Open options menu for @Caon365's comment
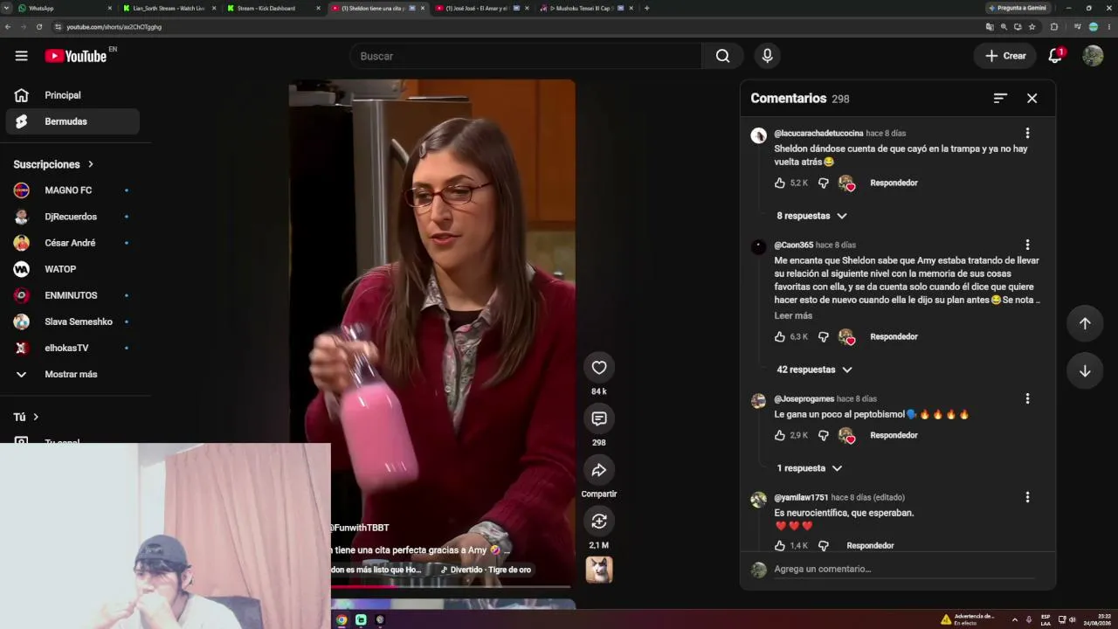Screen dimensions: 1118x629 click(x=1027, y=245)
